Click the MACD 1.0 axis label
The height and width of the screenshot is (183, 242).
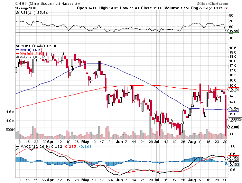pyautogui.click(x=233, y=146)
